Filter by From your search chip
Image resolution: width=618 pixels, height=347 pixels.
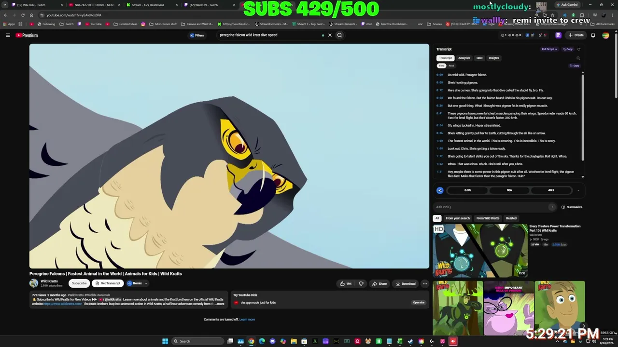pos(458,218)
